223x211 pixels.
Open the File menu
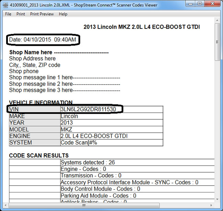pos(8,14)
